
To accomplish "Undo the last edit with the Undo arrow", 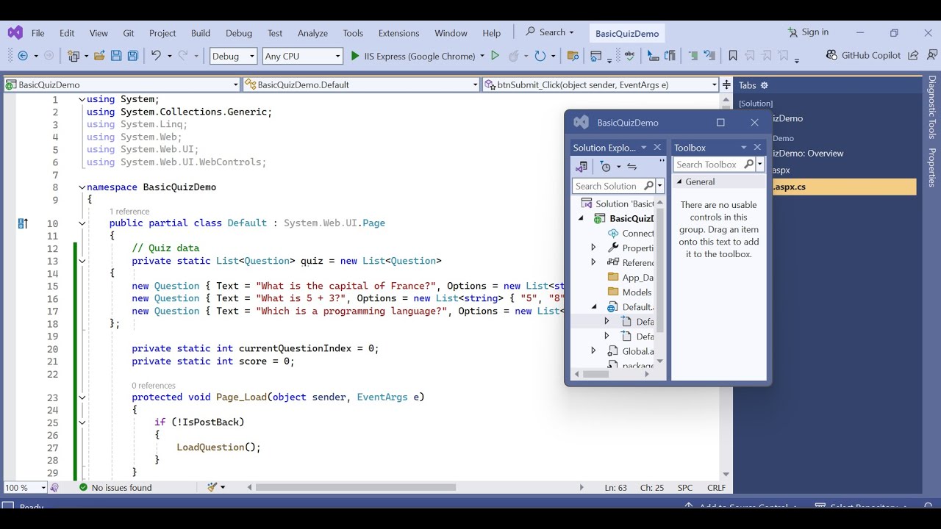I will [x=156, y=56].
